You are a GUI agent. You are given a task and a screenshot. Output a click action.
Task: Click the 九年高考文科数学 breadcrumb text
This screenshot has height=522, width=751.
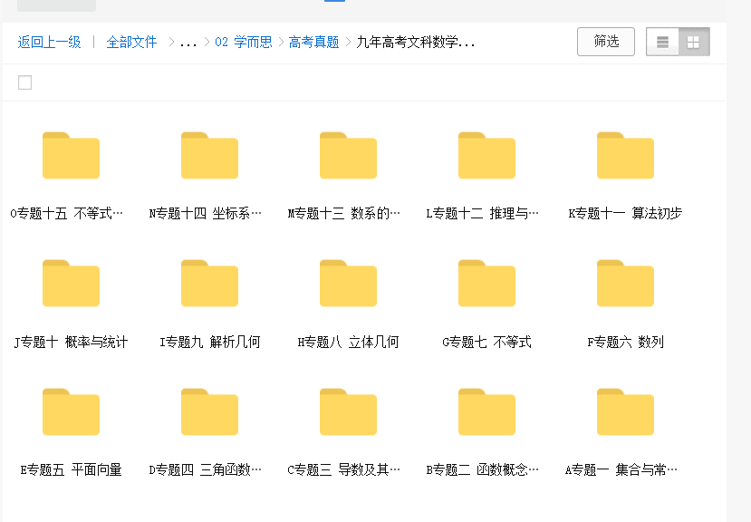point(415,43)
